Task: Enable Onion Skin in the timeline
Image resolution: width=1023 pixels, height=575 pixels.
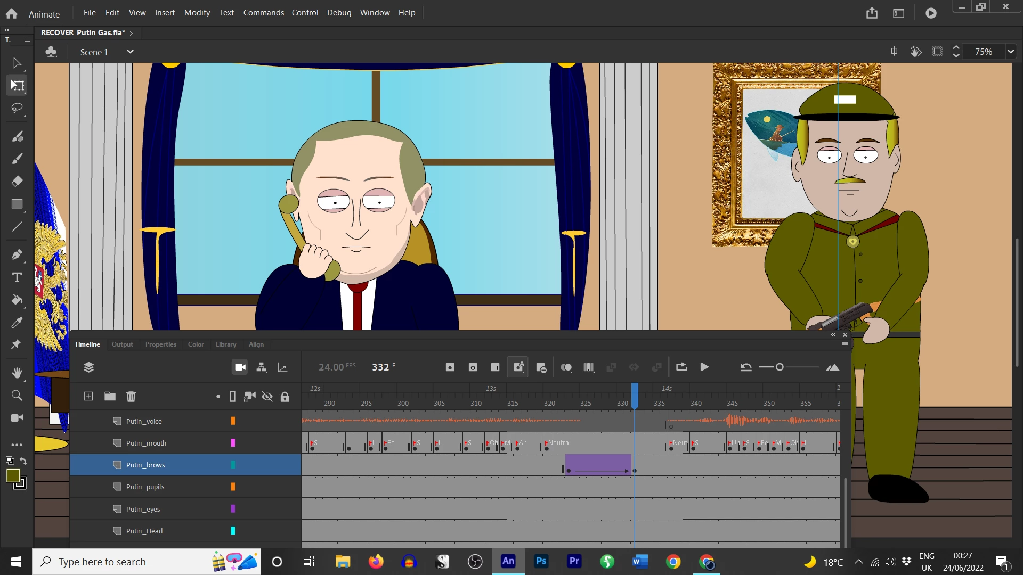Action: tap(566, 367)
